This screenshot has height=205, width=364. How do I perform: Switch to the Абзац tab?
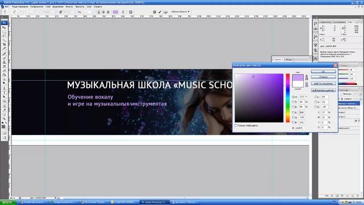click(x=288, y=59)
